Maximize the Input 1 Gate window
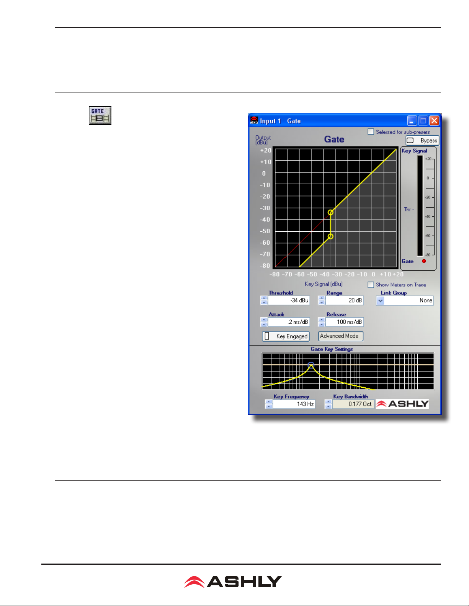 click(423, 121)
